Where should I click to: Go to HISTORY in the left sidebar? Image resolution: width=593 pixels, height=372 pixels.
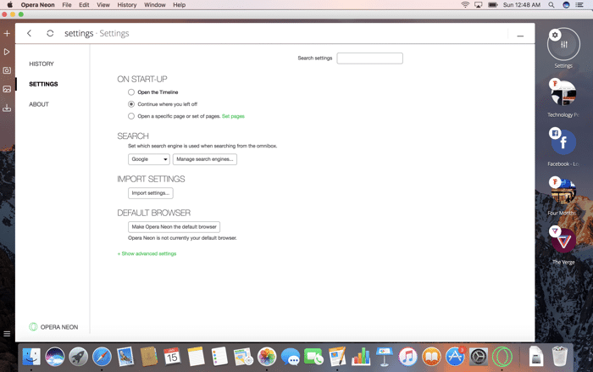tap(42, 64)
